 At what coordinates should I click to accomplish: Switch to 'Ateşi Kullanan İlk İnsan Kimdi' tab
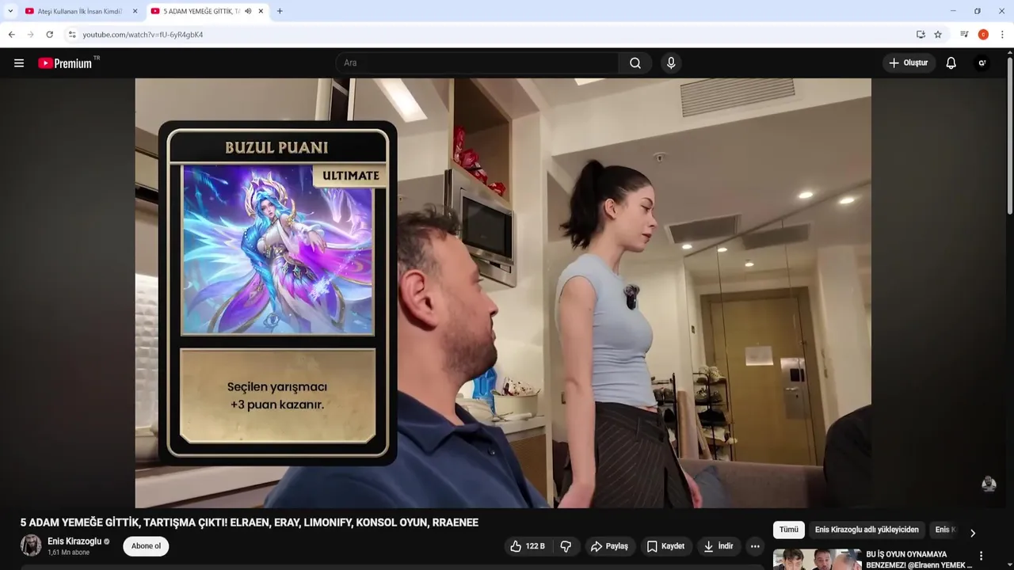79,11
